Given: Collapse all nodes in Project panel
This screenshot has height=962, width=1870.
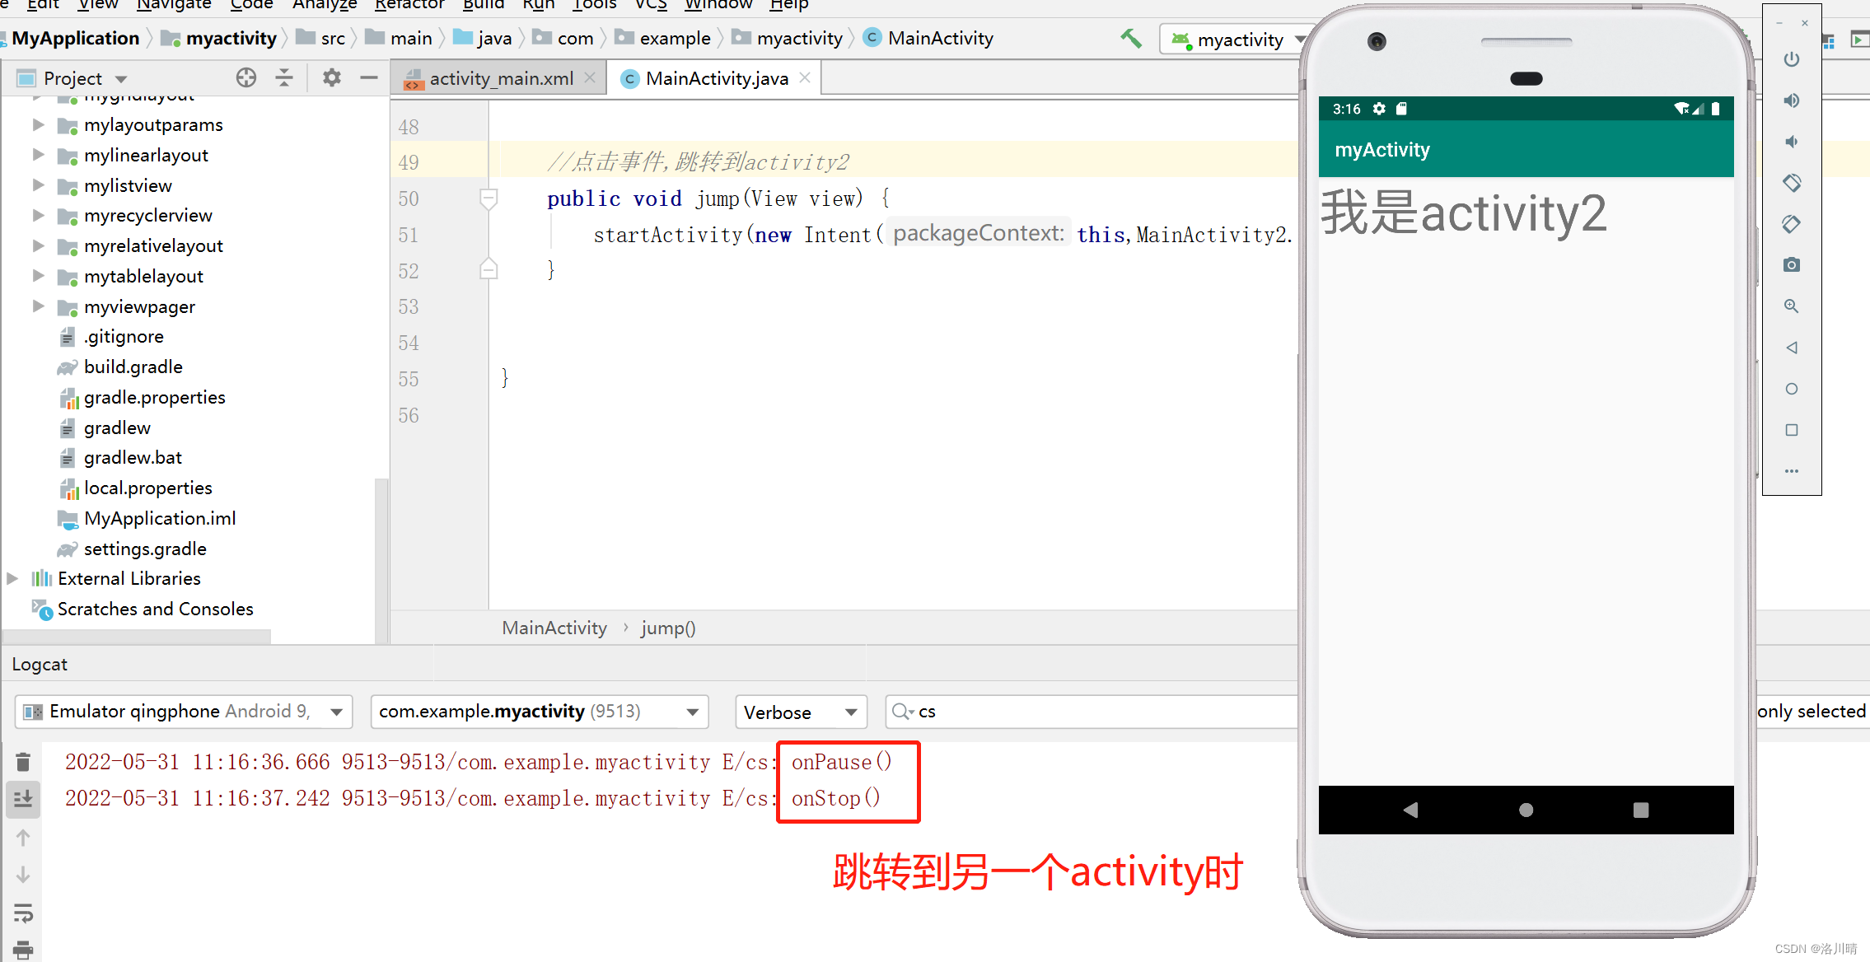Looking at the screenshot, I should click(283, 77).
